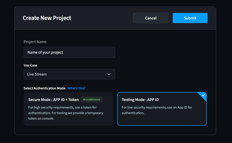Viewport: 232px width, 143px height.
Task: Click the blue Submit button
Action: pos(190,18)
